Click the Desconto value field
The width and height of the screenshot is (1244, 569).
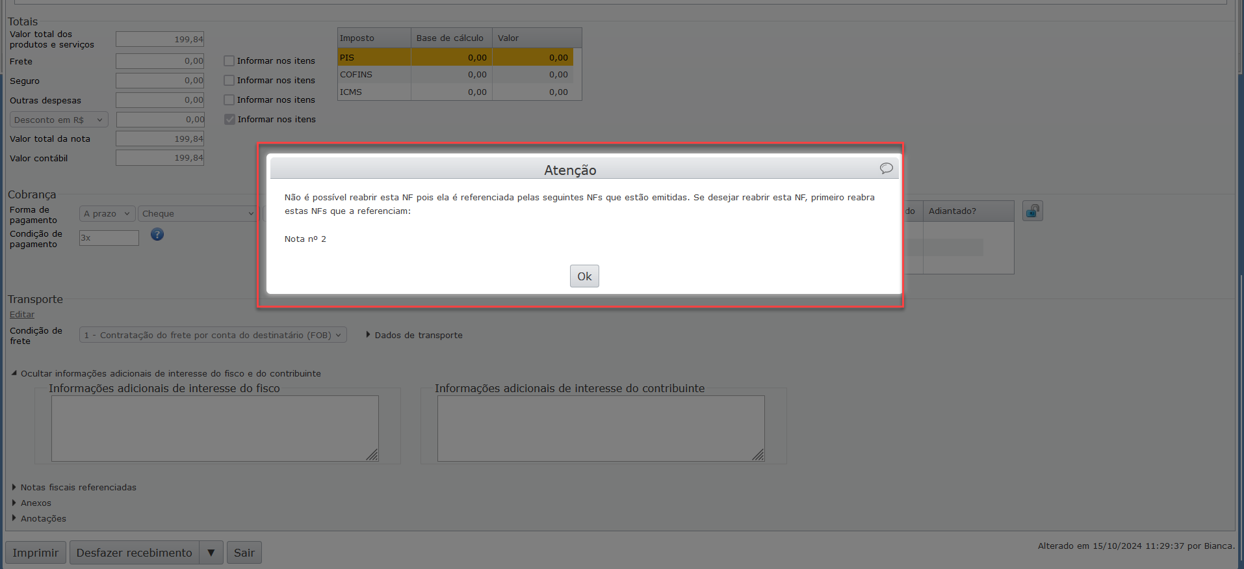tap(161, 120)
